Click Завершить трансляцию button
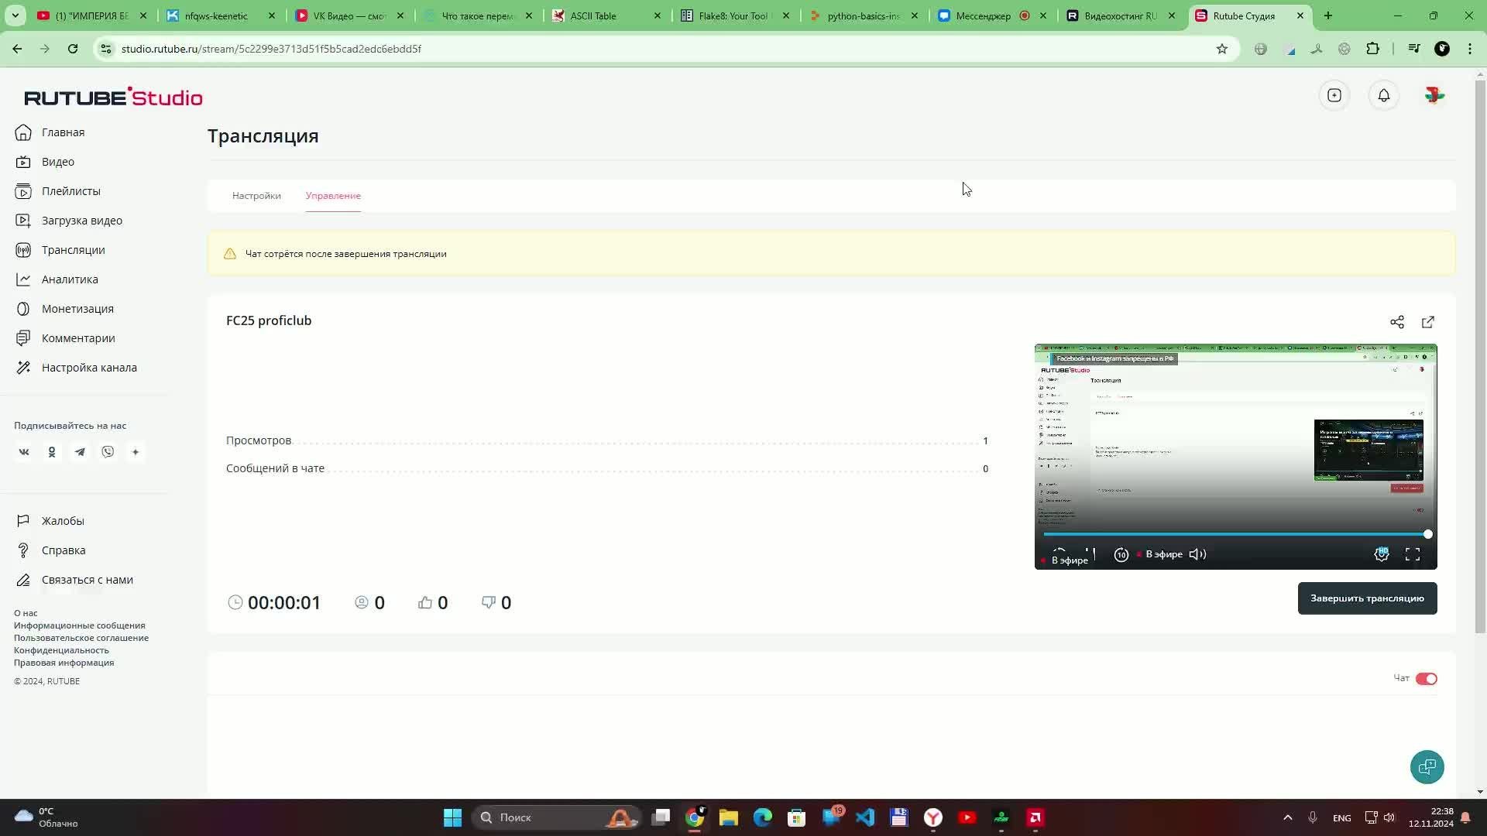This screenshot has height=836, width=1487. [1367, 598]
